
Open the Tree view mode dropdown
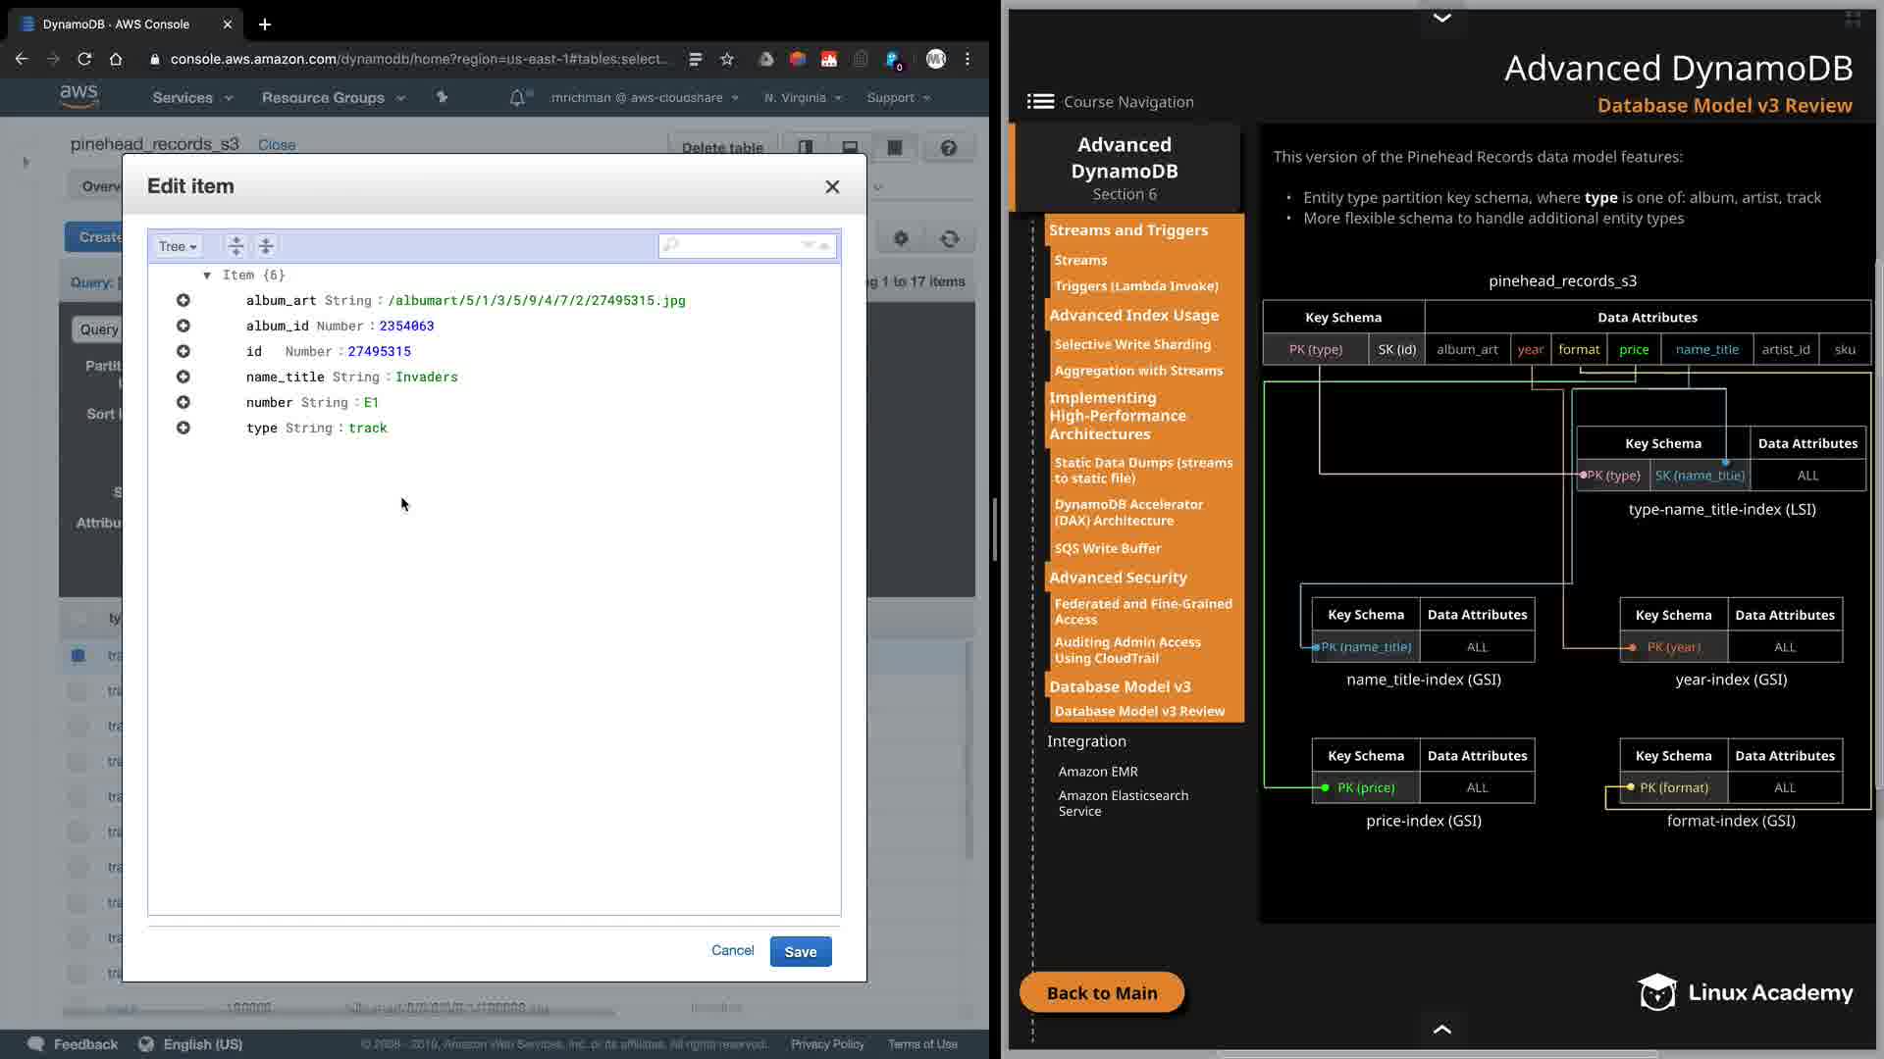click(178, 246)
